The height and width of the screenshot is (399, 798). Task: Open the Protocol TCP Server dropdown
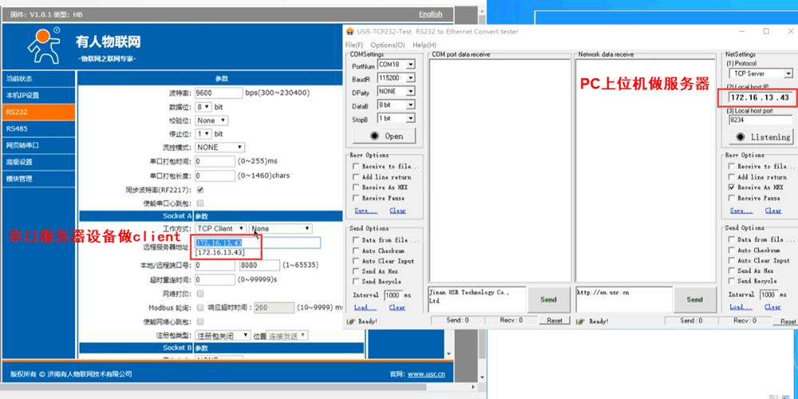(760, 73)
